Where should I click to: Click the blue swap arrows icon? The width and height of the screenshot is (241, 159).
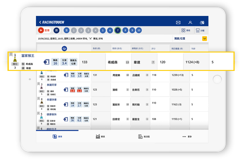point(64,48)
